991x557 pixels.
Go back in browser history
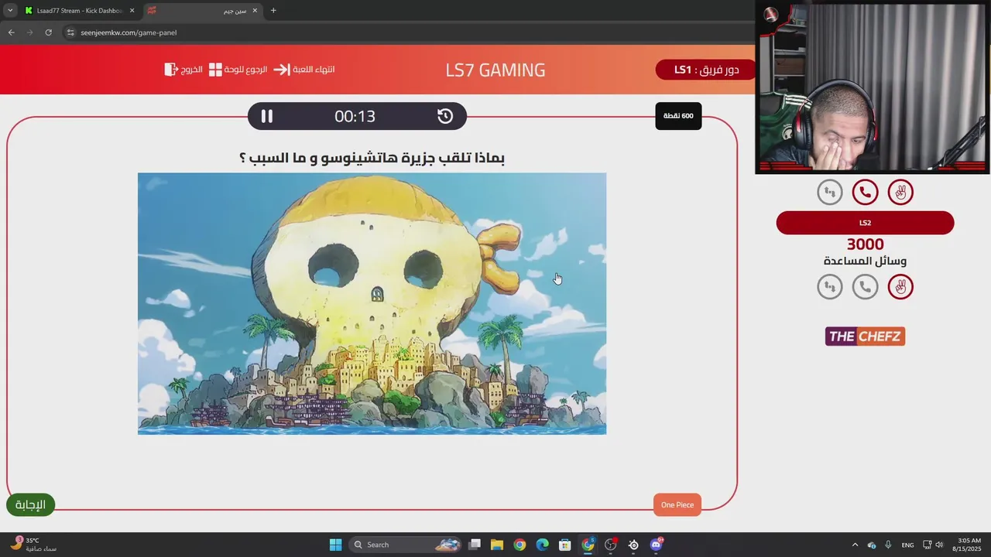(11, 32)
